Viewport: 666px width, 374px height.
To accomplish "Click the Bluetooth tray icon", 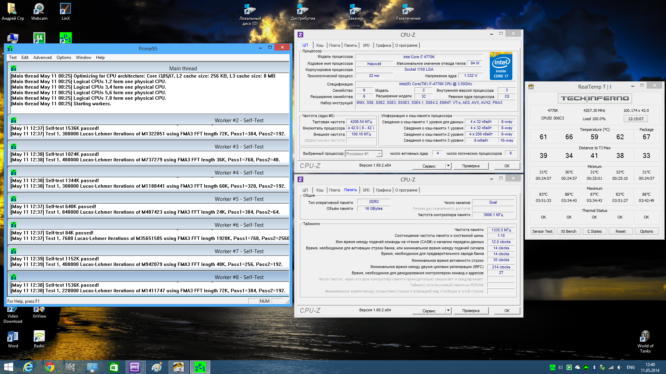I will 594,367.
